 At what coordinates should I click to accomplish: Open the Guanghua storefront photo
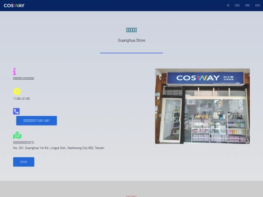coord(203,106)
